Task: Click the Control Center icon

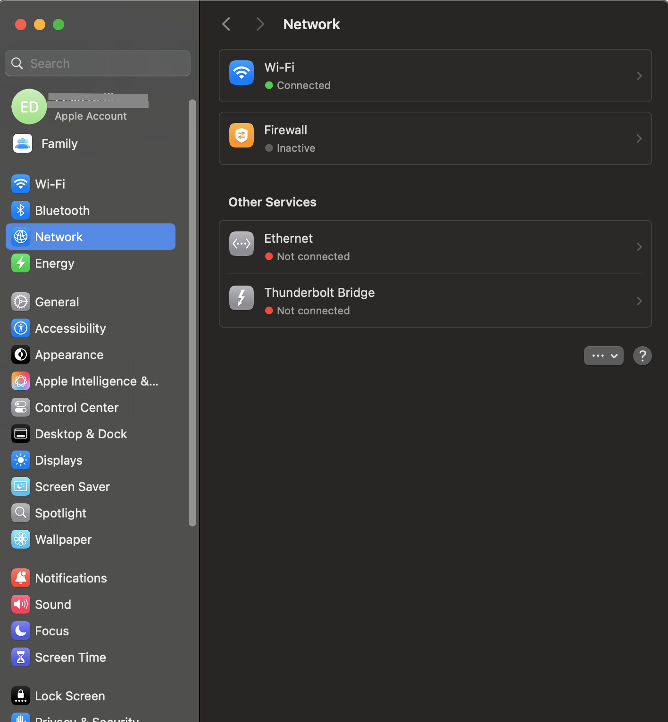Action: (x=21, y=407)
